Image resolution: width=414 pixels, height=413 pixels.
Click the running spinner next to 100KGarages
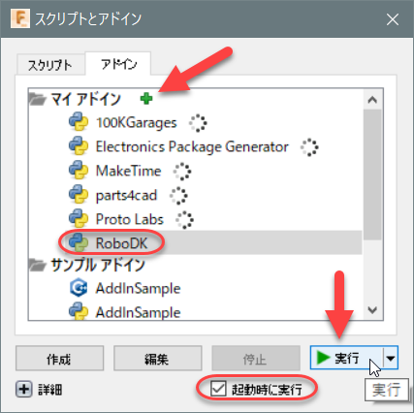coord(198,123)
